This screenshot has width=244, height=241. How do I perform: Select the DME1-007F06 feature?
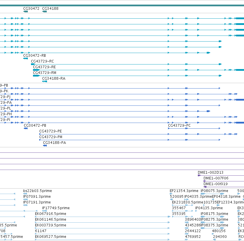(216, 178)
